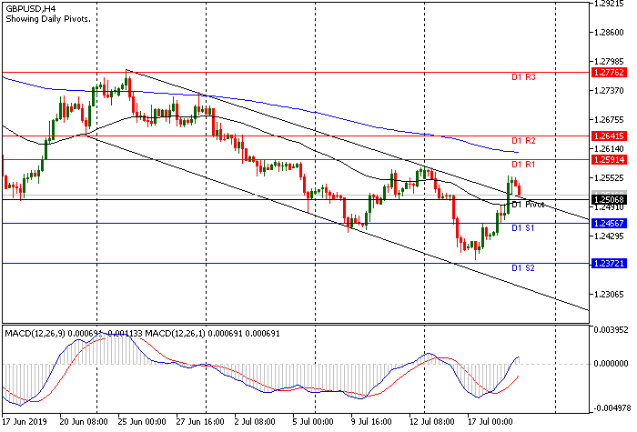637x432 pixels.
Task: Select the D1 R1 resistance label
Action: click(x=522, y=164)
